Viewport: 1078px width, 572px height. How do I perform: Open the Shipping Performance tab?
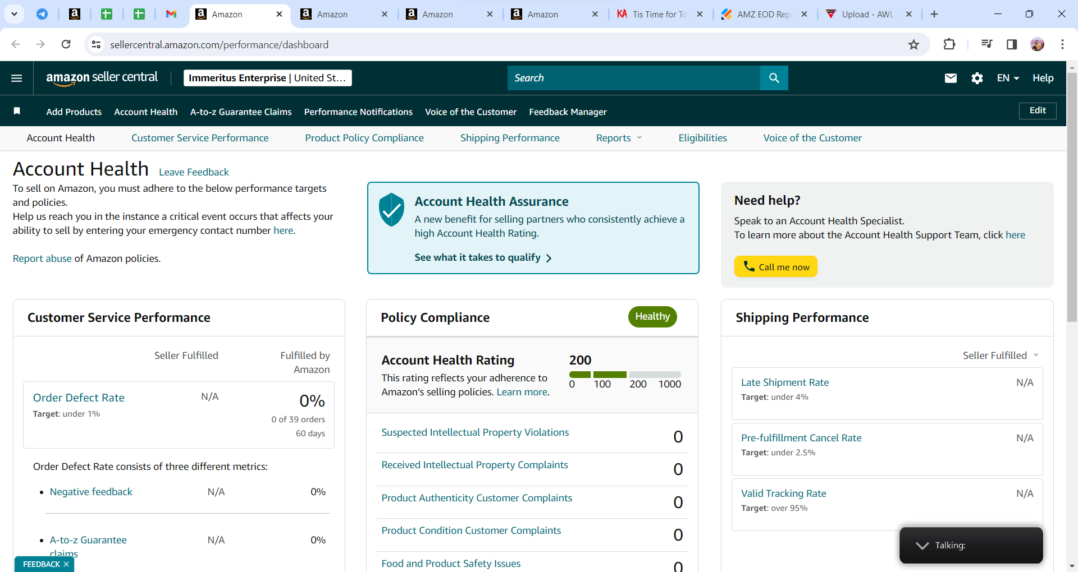[510, 138]
